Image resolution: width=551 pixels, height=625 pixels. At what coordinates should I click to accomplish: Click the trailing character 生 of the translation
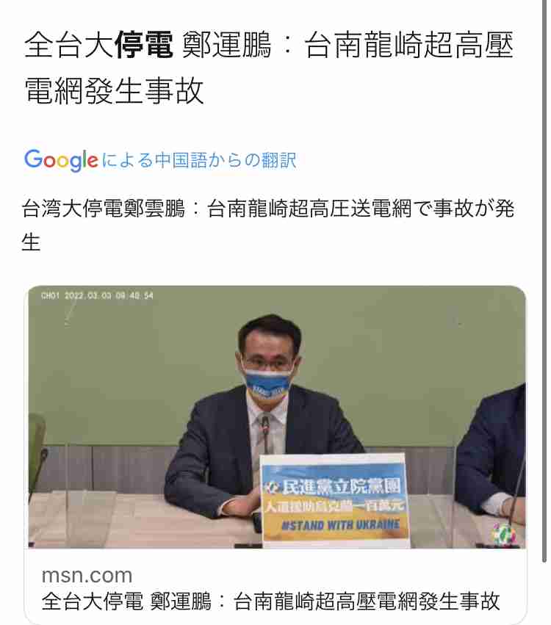[31, 242]
